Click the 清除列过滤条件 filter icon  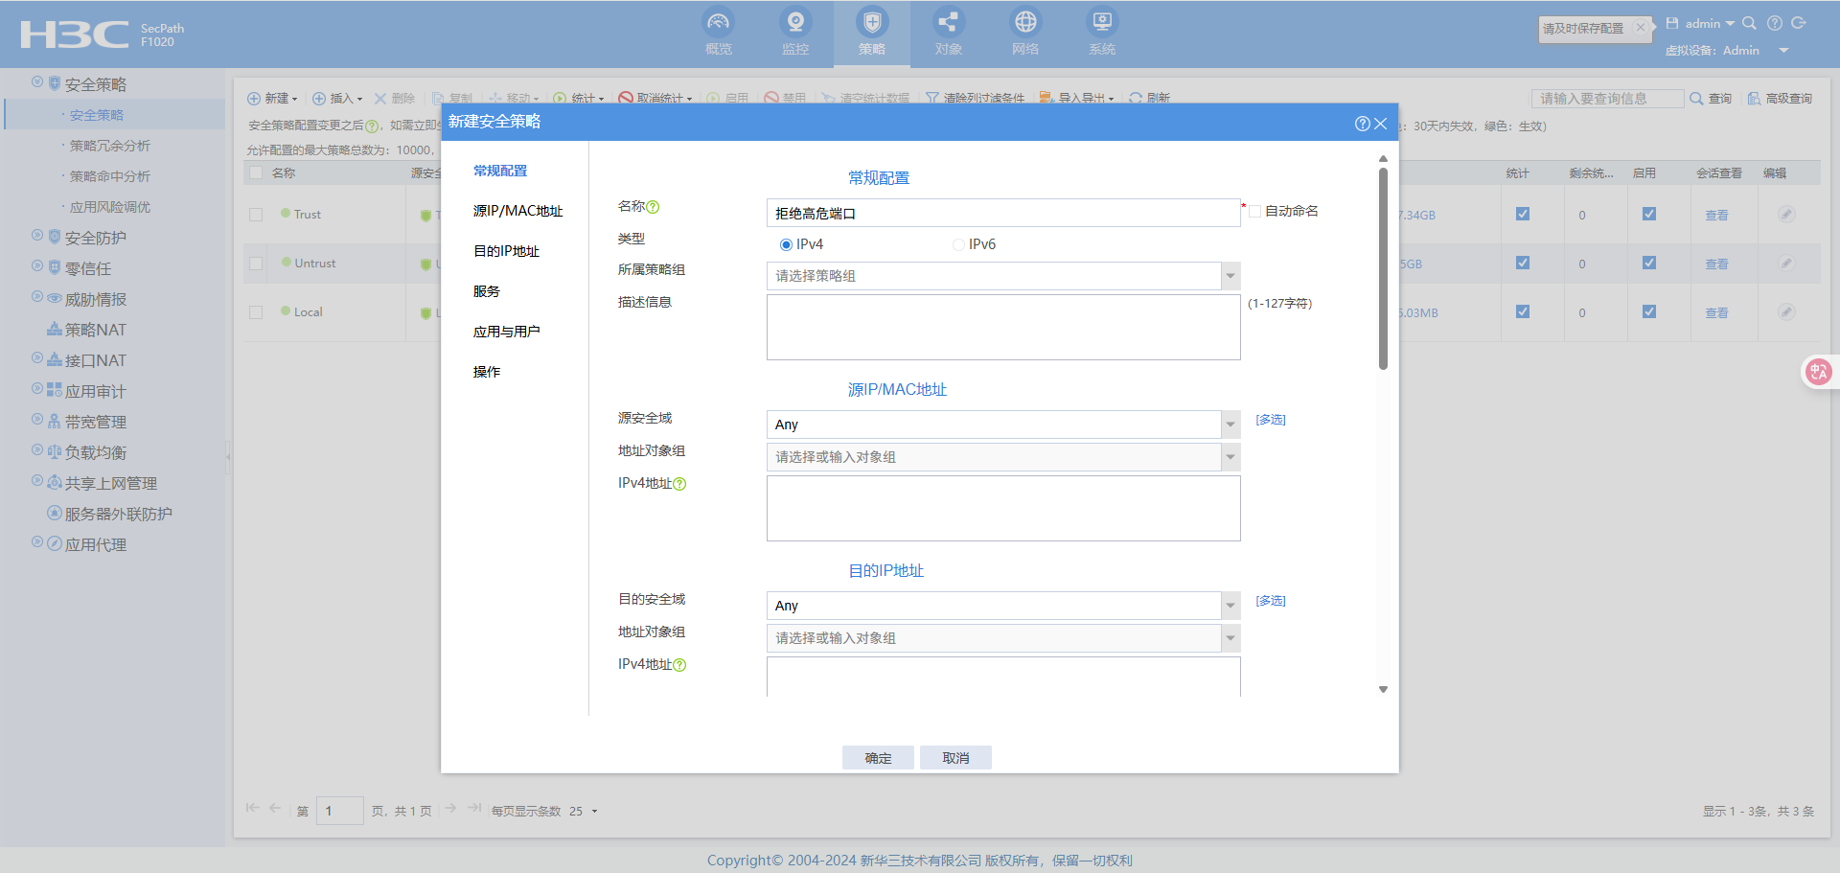click(931, 98)
